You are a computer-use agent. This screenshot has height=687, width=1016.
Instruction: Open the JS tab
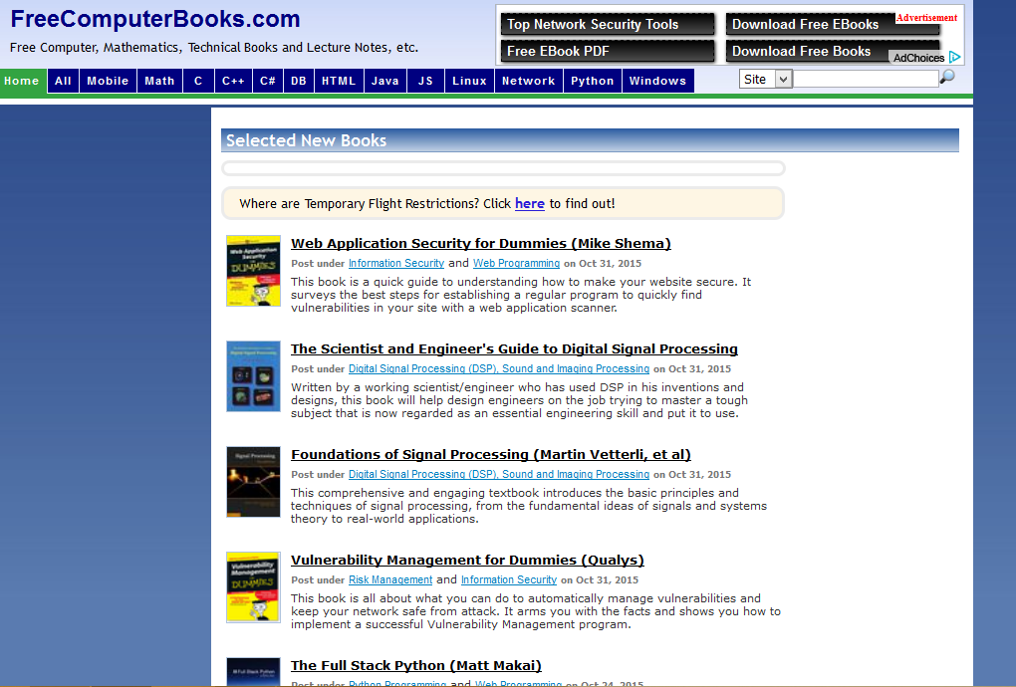[425, 81]
